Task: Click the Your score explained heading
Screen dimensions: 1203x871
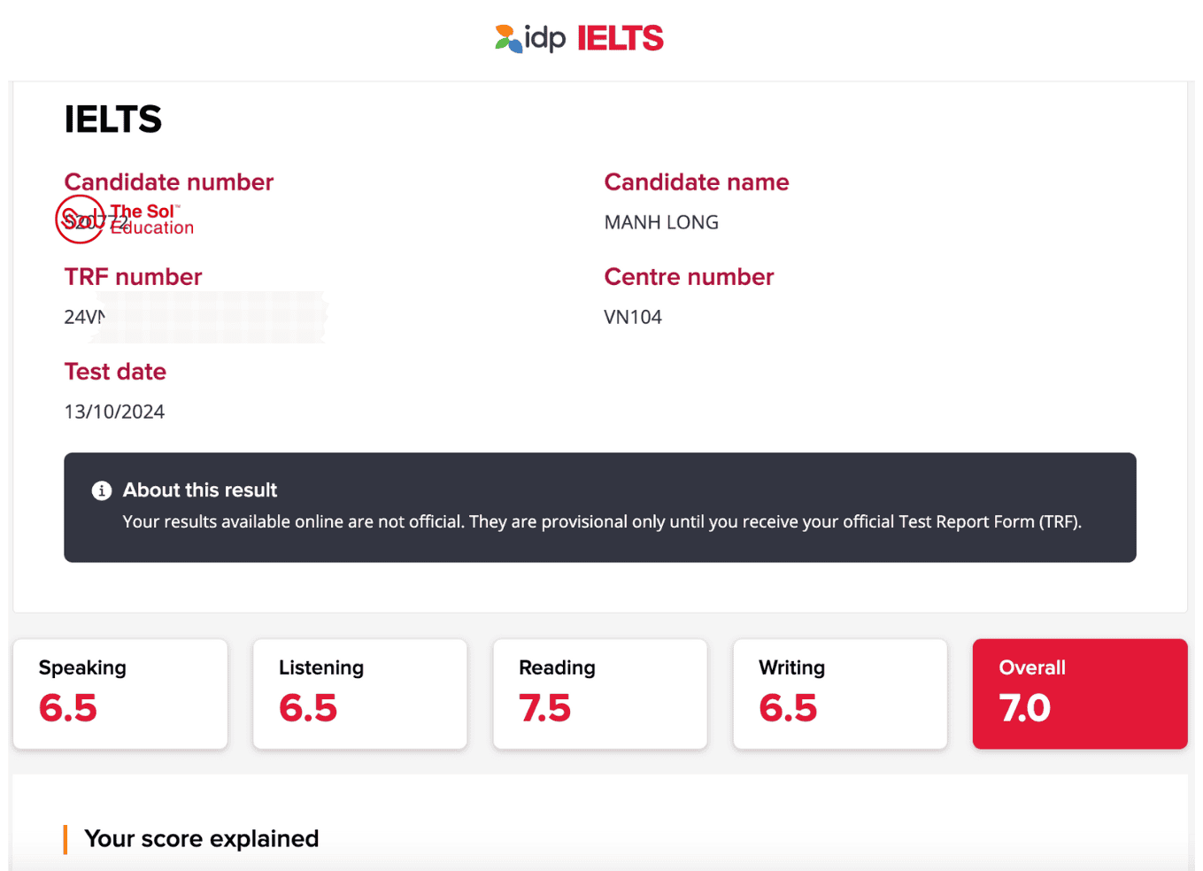Action: (x=202, y=839)
